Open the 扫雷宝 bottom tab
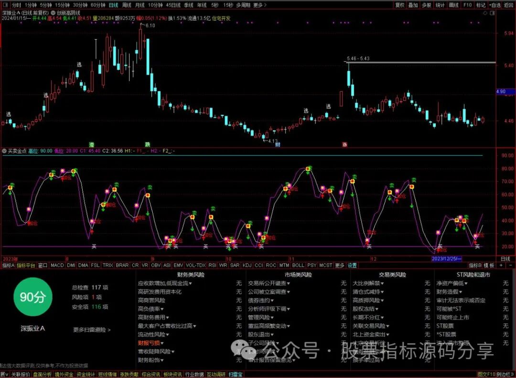 (236, 375)
